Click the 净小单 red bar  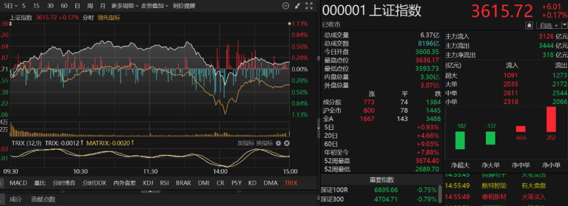(x=551, y=119)
